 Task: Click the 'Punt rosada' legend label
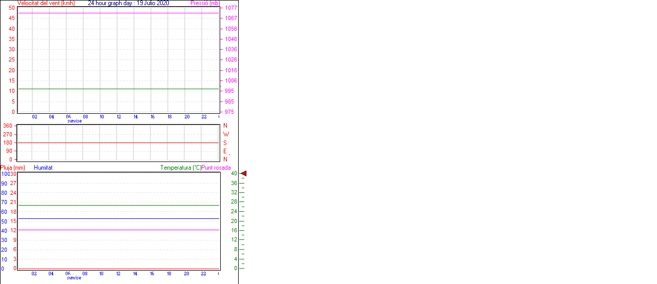tap(216, 168)
